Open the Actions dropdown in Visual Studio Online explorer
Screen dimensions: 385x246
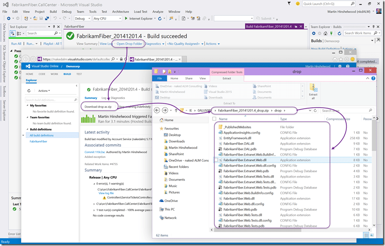coord(44,90)
